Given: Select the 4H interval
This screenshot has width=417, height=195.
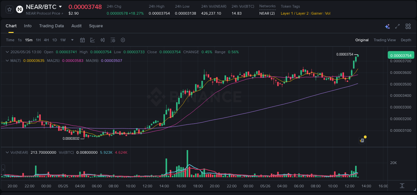Looking at the screenshot, I should (46, 40).
